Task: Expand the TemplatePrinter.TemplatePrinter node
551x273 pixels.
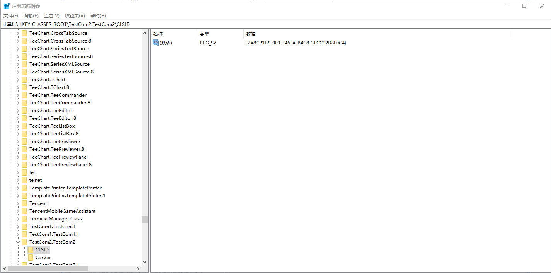Action: (18, 188)
